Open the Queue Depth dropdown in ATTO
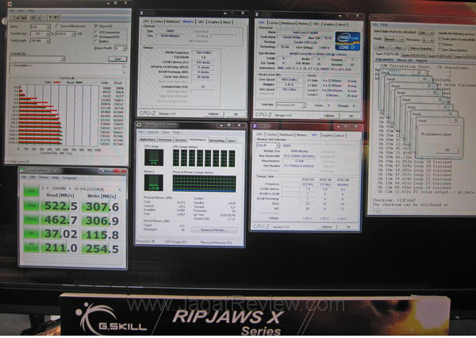Screen dimensions: 476x338 [x=121, y=48]
